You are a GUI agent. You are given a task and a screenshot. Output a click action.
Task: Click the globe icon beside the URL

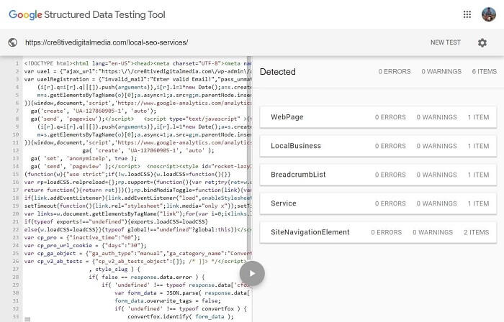(x=12, y=42)
